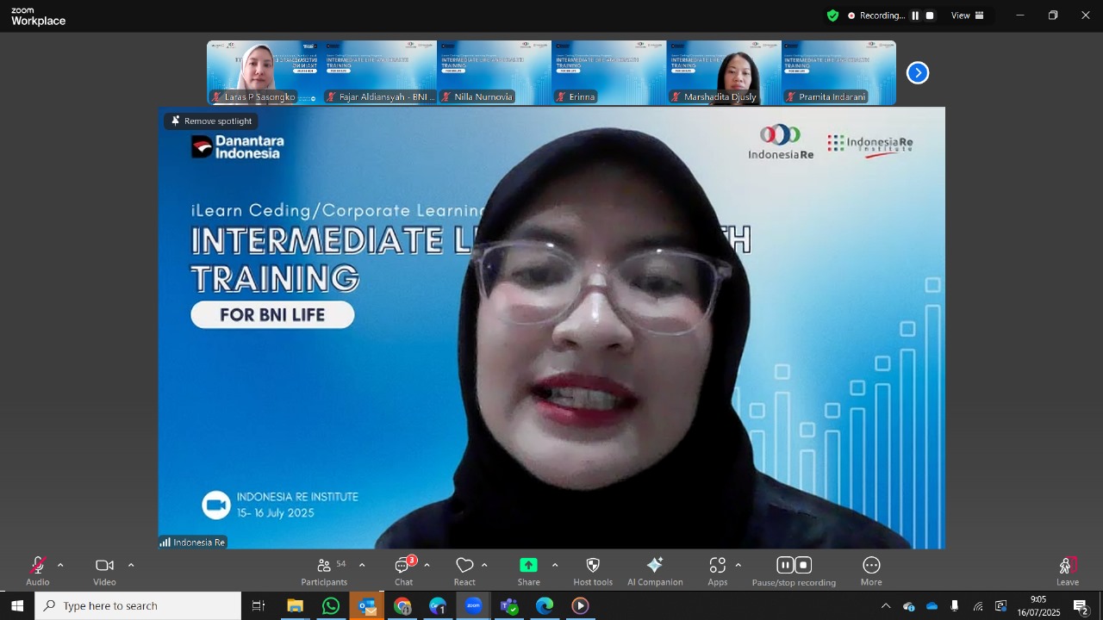Open File Explorer from taskbar
The width and height of the screenshot is (1103, 620).
(x=295, y=606)
